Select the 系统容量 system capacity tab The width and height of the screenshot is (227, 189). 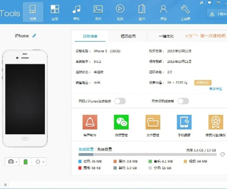point(104,149)
